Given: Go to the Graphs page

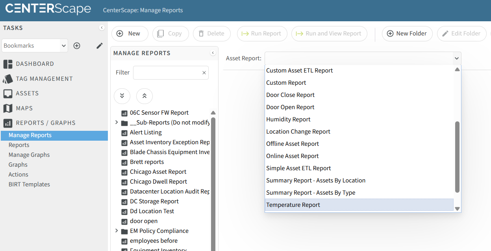Looking at the screenshot, I should pyautogui.click(x=18, y=165).
